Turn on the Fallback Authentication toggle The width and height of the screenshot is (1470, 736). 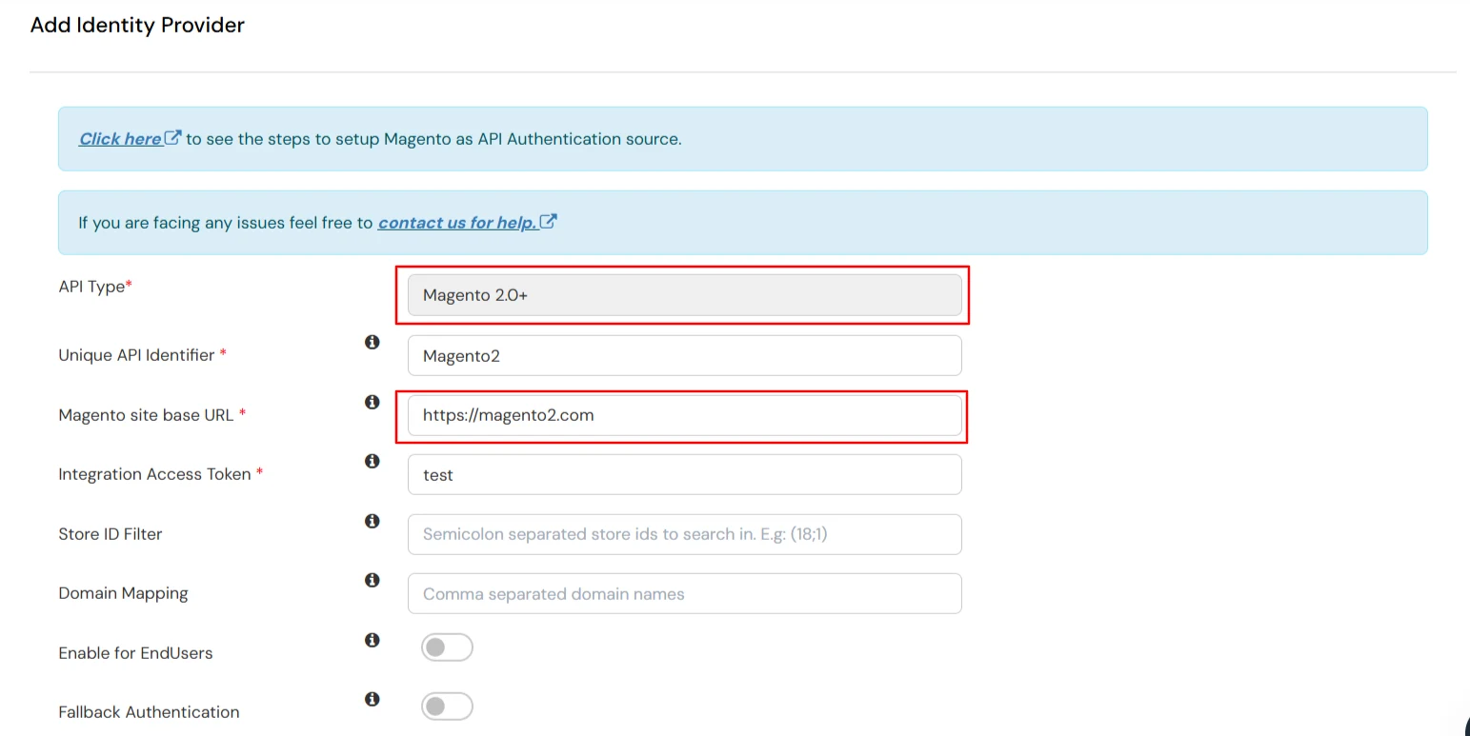tap(447, 706)
